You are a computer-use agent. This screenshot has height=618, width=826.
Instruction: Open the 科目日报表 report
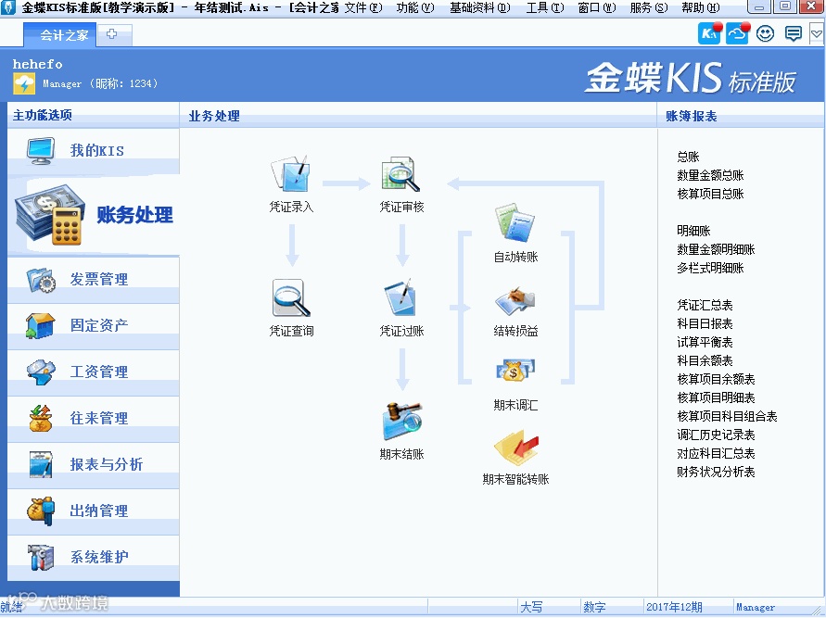[x=705, y=323]
